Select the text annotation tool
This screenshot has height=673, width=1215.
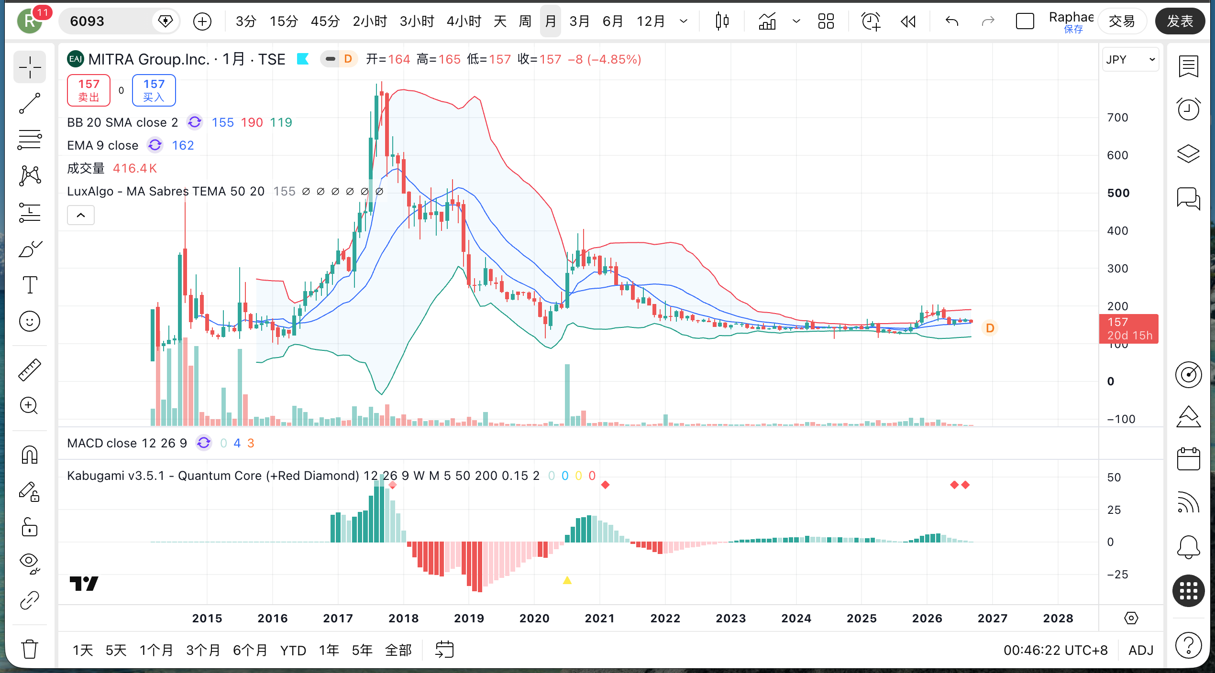coord(30,285)
